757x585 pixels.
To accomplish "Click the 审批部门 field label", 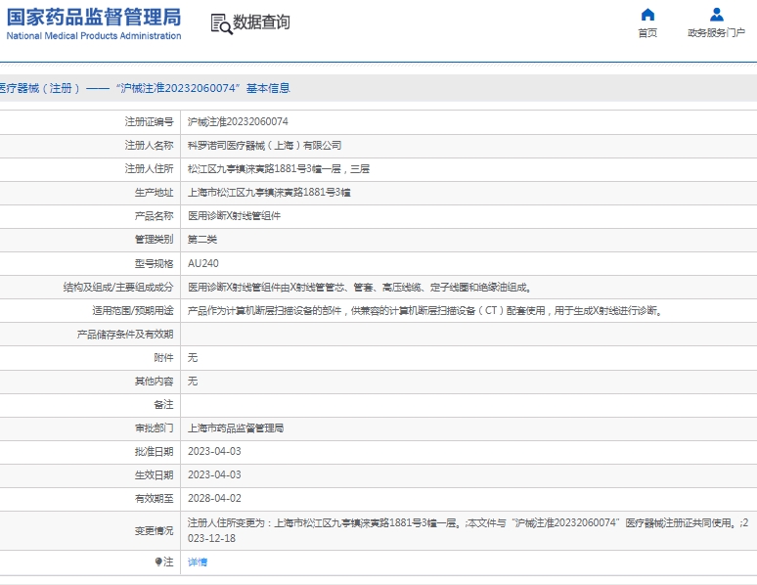I will (x=154, y=428).
